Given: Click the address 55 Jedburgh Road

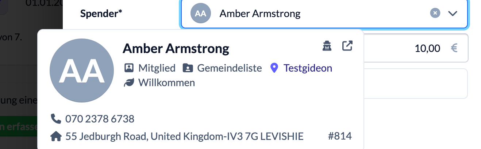Looking at the screenshot, I should point(184,137).
